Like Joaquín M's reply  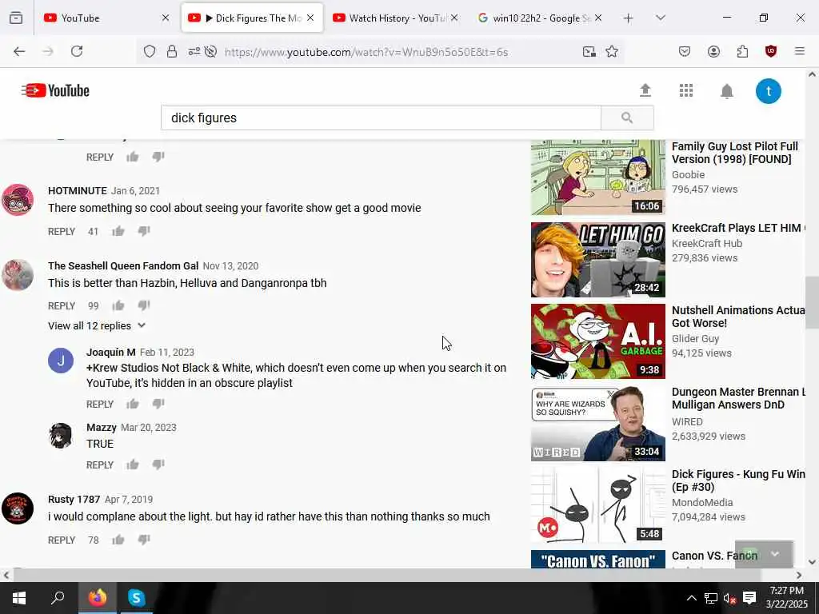tap(133, 404)
